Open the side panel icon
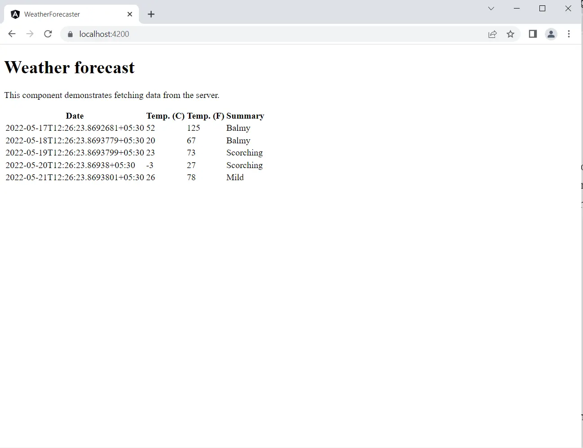The height and width of the screenshot is (448, 583). point(533,34)
